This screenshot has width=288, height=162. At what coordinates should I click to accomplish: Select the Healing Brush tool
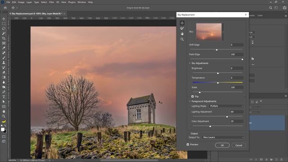tap(4, 53)
